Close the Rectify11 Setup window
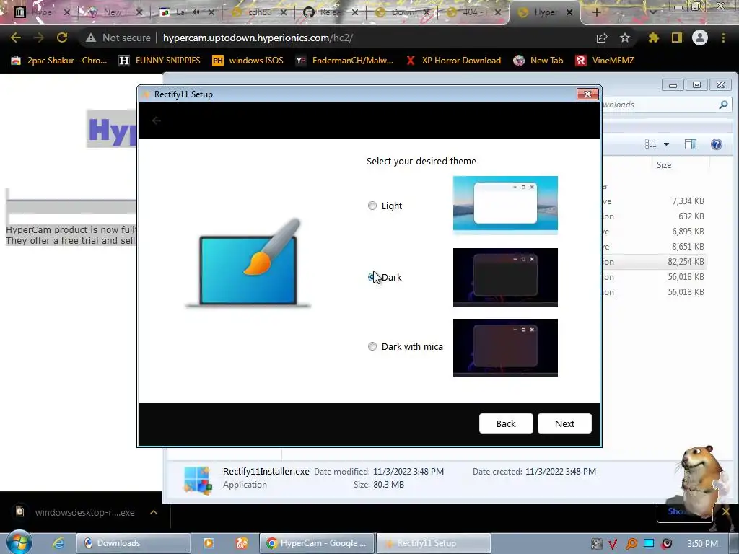 point(587,94)
